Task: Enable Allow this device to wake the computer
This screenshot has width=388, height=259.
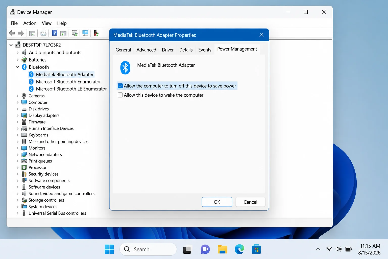Action: click(120, 95)
